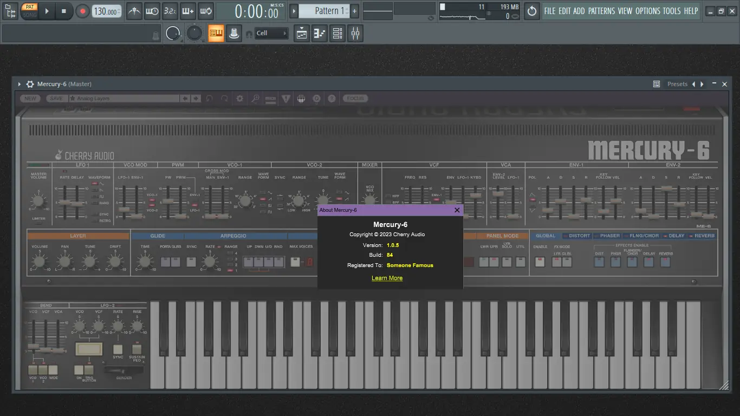Toggle the countdown before recording icon
Viewport: 740px width, 416px height.
tap(170, 11)
